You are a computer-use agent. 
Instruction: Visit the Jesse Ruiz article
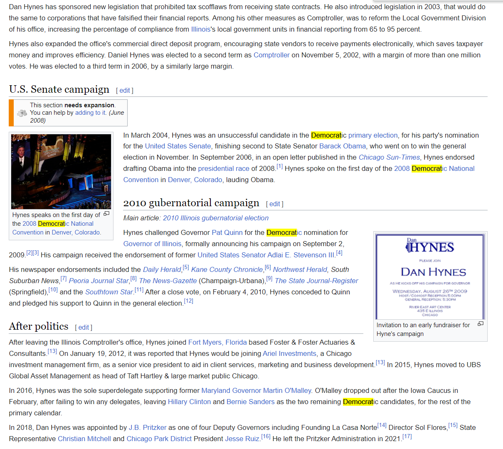point(242,439)
